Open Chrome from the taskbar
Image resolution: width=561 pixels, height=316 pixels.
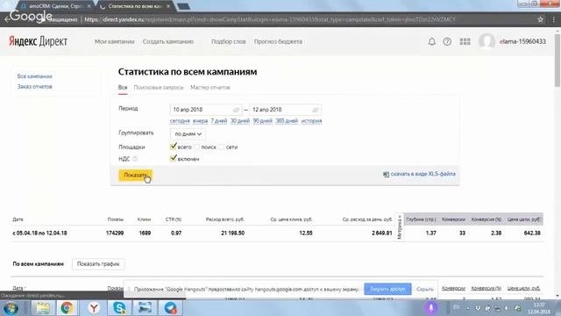67,308
